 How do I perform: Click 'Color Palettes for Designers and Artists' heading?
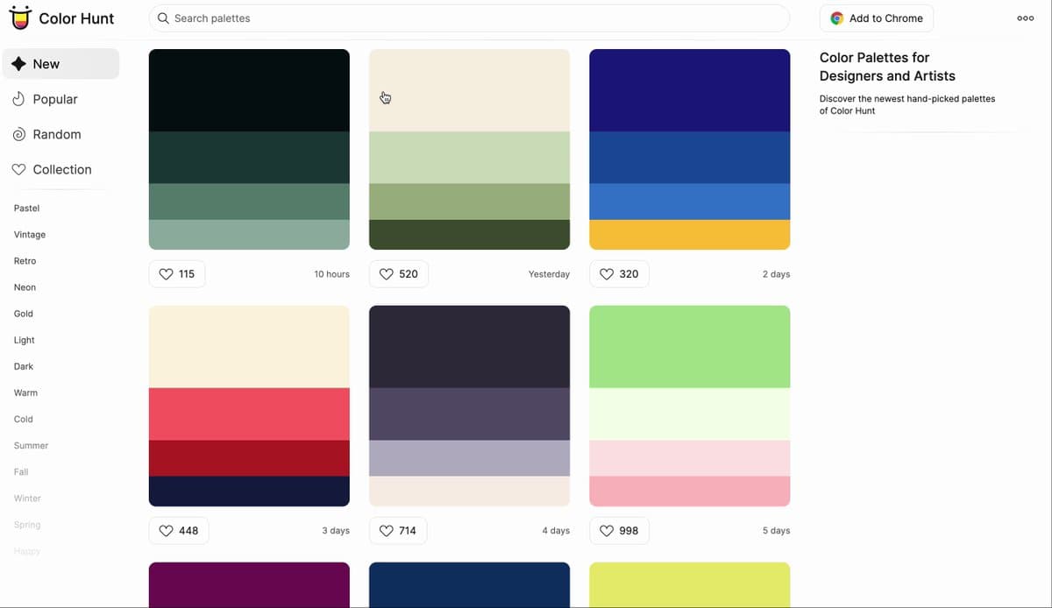(x=887, y=67)
